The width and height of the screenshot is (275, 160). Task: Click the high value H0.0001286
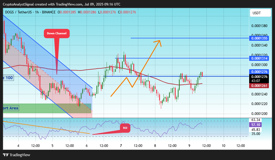tap(87, 12)
